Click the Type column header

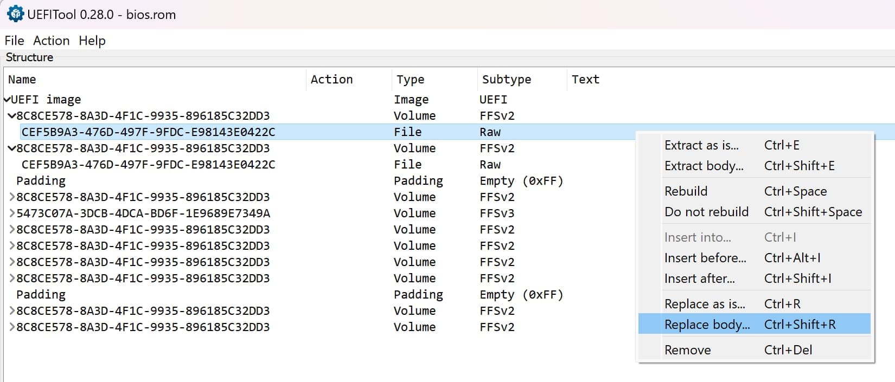434,80
